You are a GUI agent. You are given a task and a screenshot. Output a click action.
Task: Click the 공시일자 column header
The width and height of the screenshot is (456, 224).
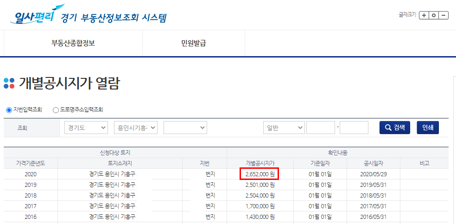(374, 163)
